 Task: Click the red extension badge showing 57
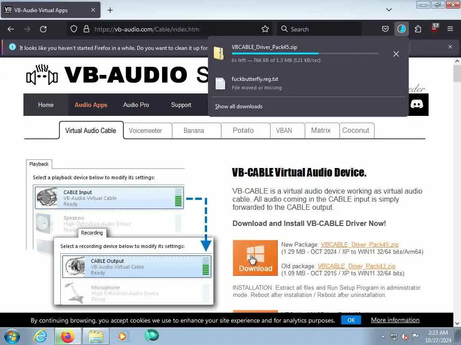[x=434, y=28]
